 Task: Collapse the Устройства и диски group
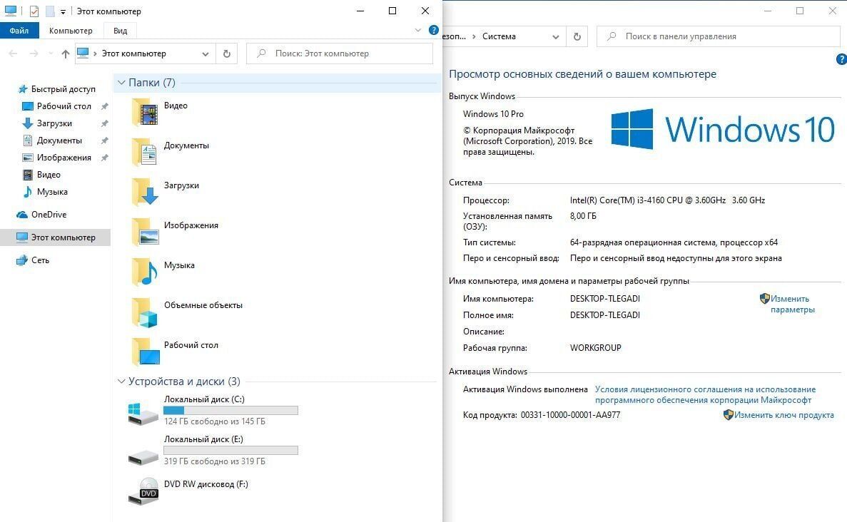(x=121, y=382)
